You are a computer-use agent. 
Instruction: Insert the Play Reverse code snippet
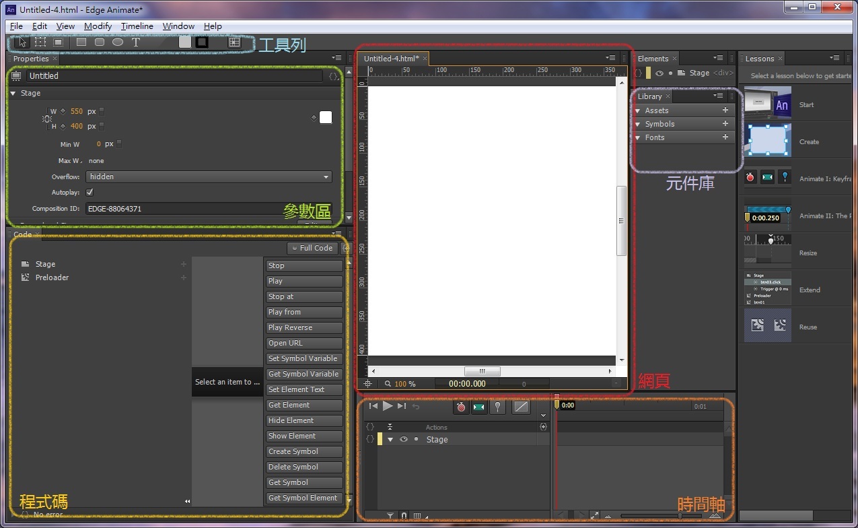point(304,327)
